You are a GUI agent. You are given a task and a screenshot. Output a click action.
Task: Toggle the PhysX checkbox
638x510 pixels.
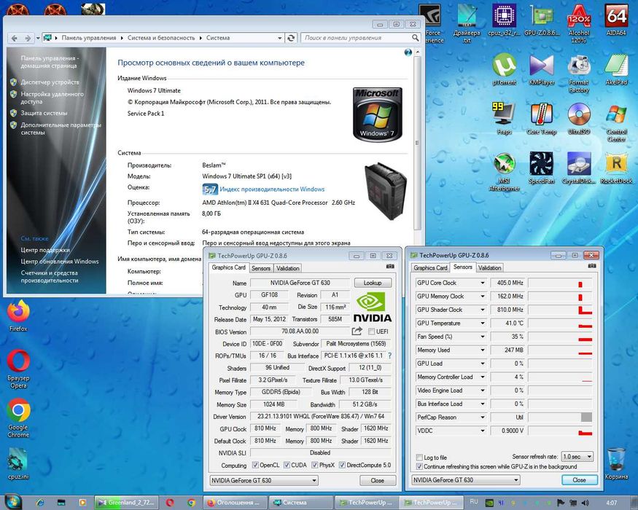pyautogui.click(x=314, y=465)
